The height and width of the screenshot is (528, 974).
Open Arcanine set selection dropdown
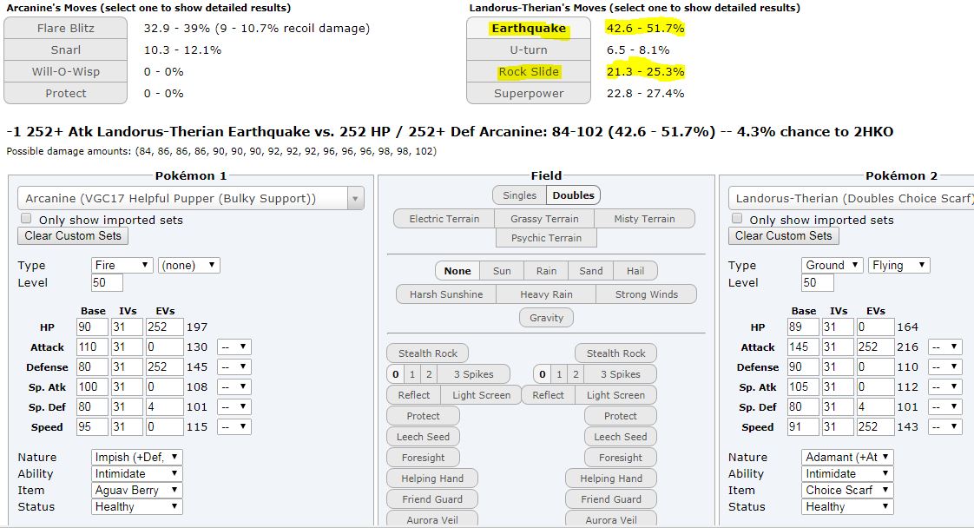pyautogui.click(x=190, y=198)
